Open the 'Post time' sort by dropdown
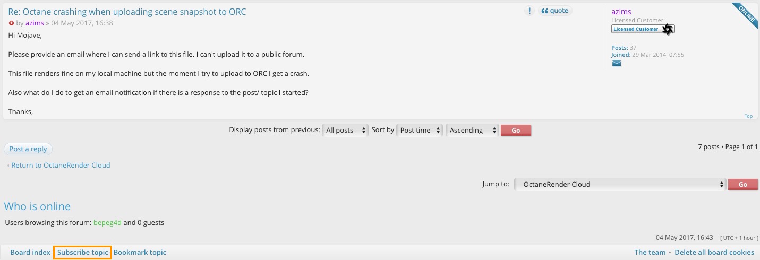 tap(420, 130)
